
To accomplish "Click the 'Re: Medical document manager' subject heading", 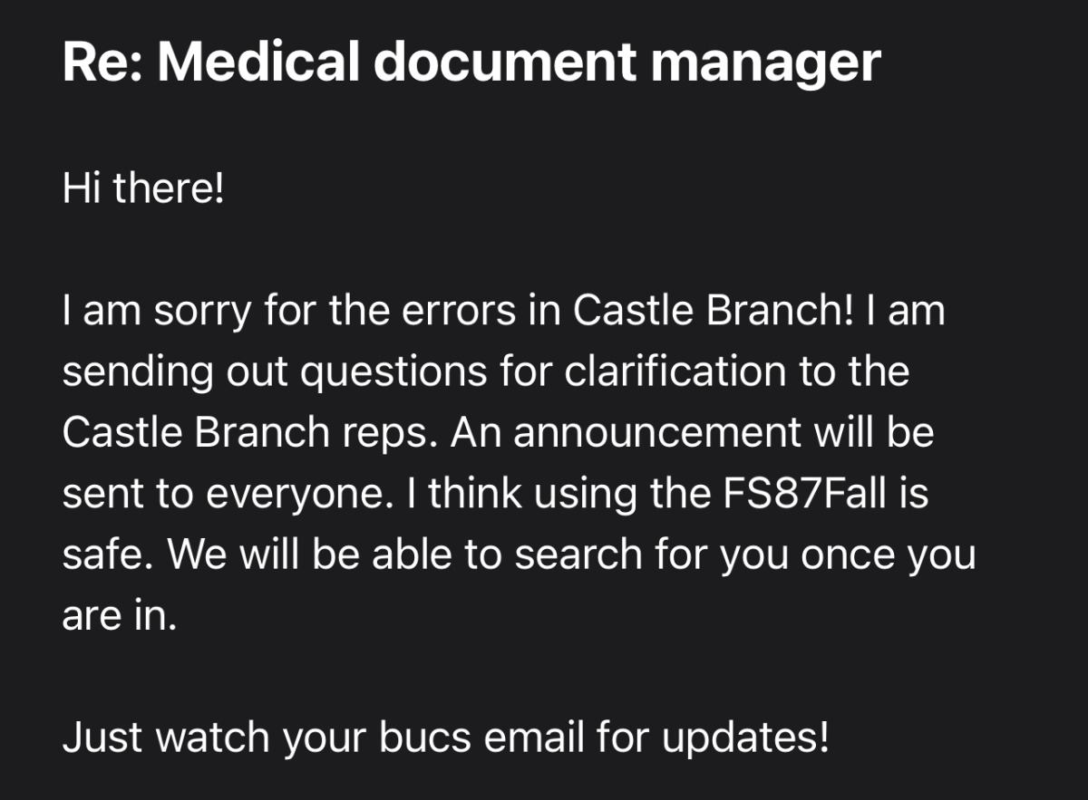I will point(471,63).
